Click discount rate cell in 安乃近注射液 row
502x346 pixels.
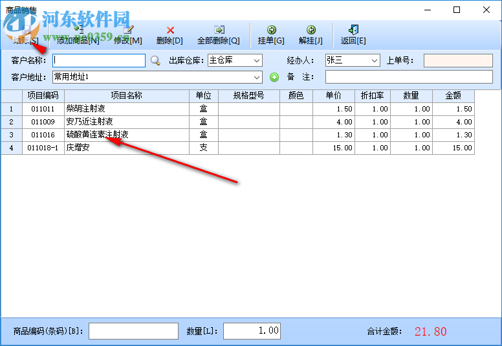click(373, 122)
